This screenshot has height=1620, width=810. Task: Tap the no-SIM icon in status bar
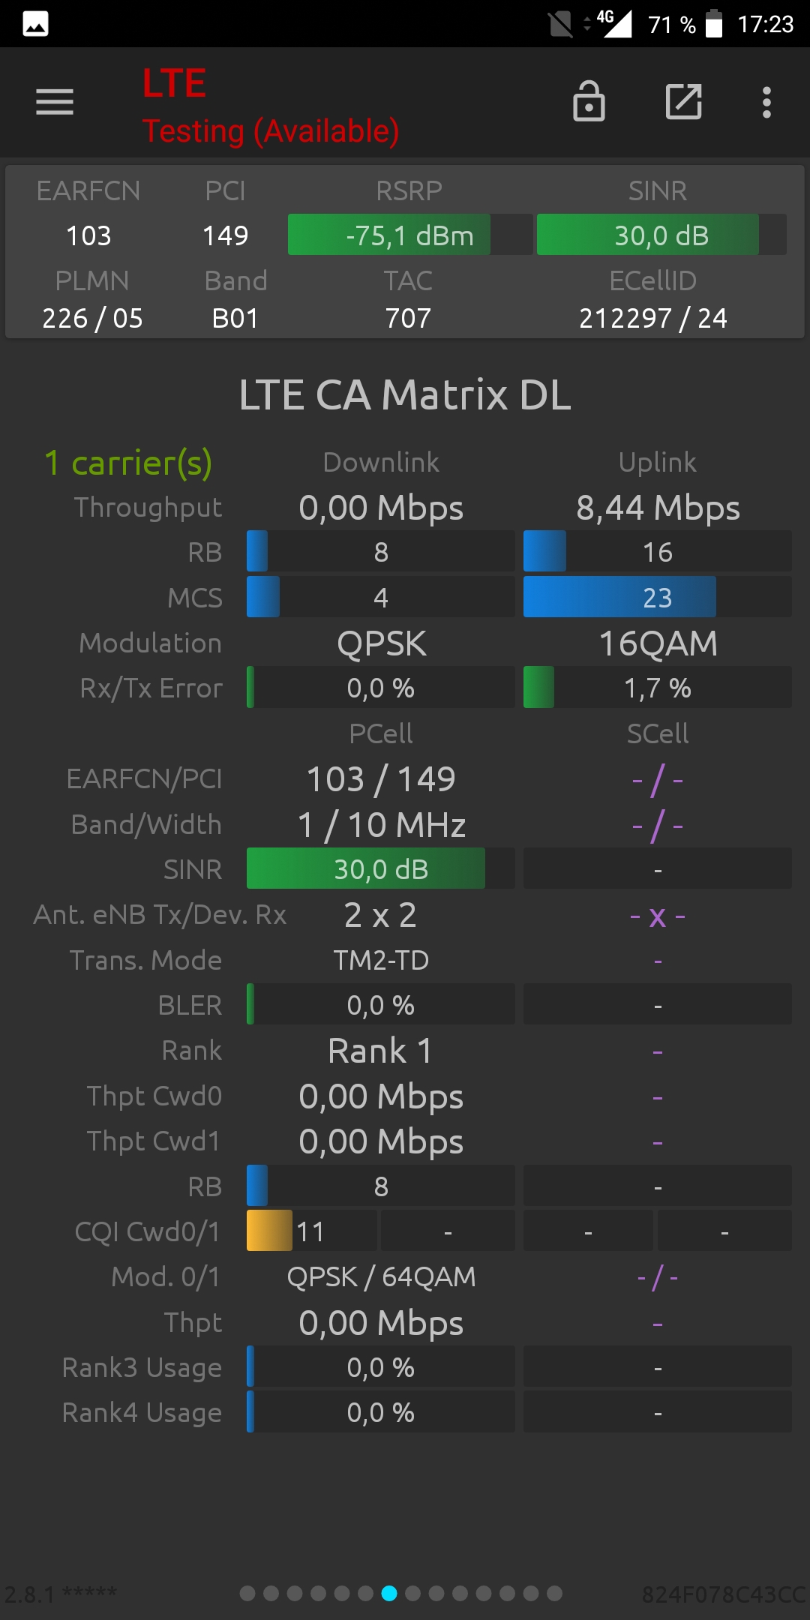tap(560, 24)
